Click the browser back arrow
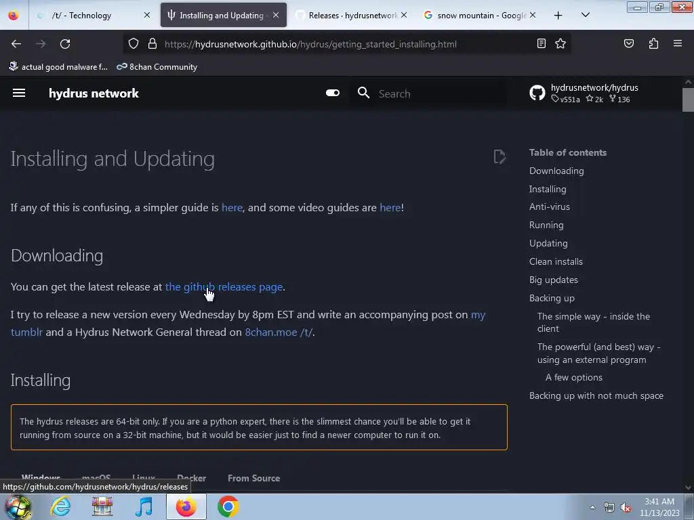Viewport: 694px width, 520px height. point(16,44)
